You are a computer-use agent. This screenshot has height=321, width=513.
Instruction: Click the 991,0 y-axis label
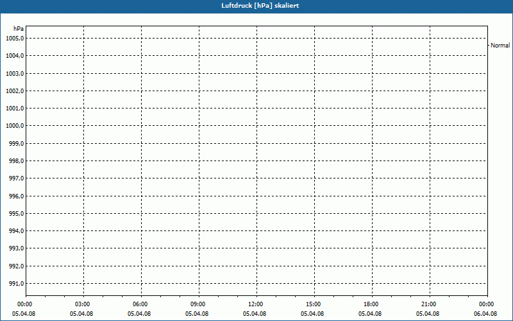(x=17, y=283)
